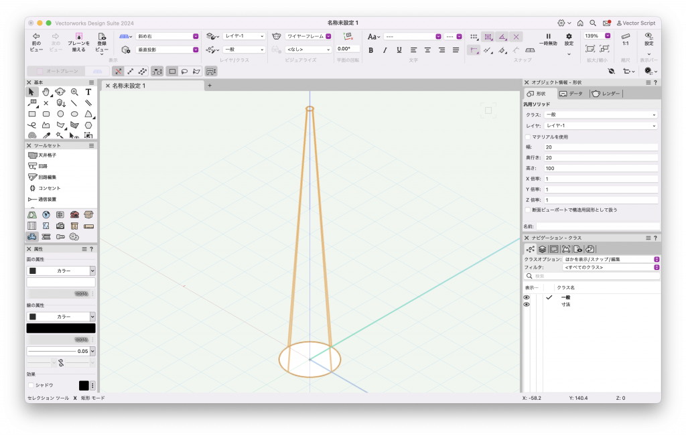Enable the マテリアルを使用 checkbox
This screenshot has width=686, height=436.
529,136
